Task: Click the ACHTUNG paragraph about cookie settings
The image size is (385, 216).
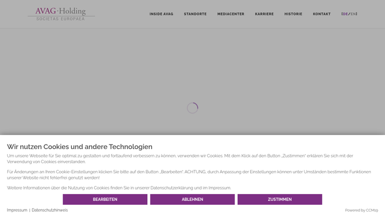Action: pyautogui.click(x=189, y=174)
